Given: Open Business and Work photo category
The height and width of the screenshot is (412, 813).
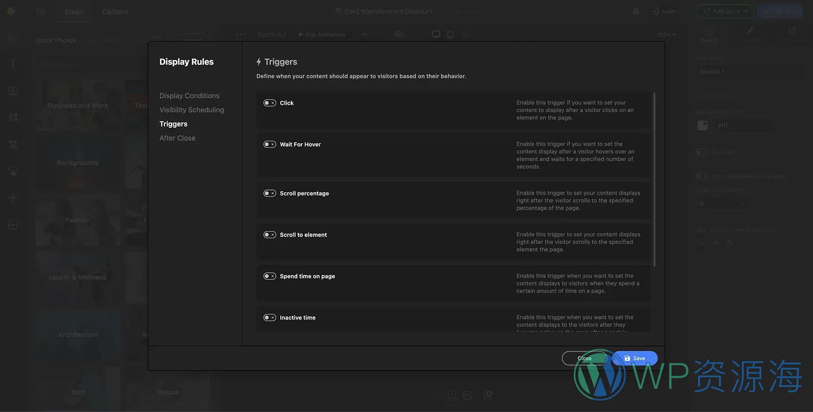Looking at the screenshot, I should point(78,105).
